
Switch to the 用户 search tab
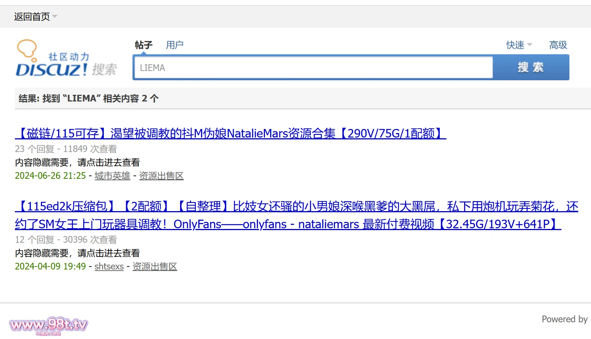tap(175, 45)
